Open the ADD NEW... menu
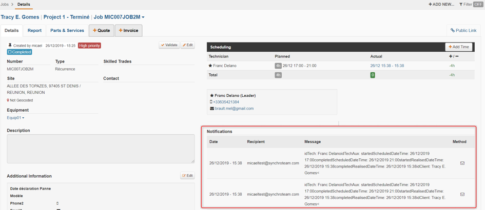 (441, 4)
